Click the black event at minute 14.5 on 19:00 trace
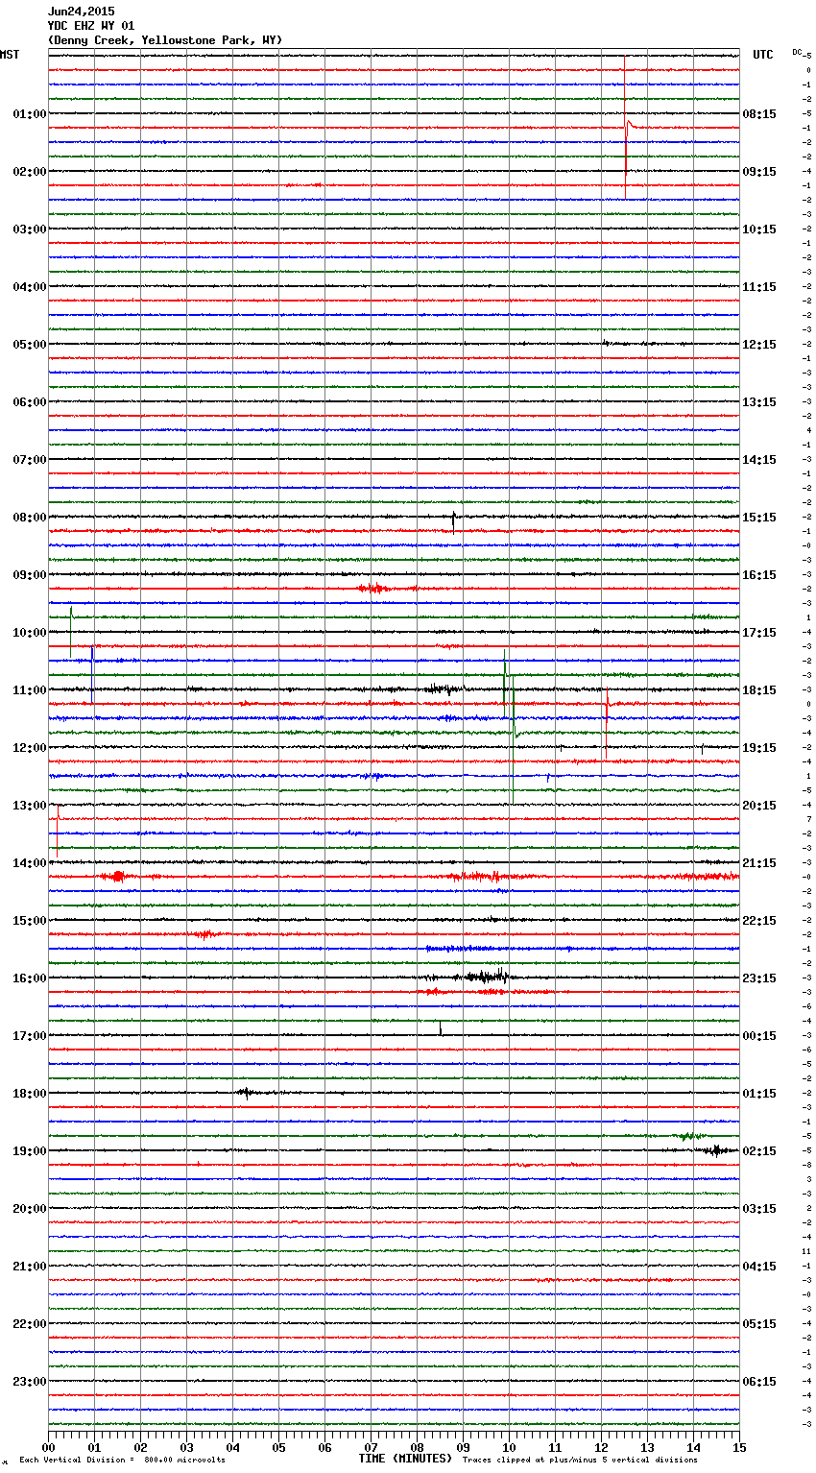 coord(714,1149)
